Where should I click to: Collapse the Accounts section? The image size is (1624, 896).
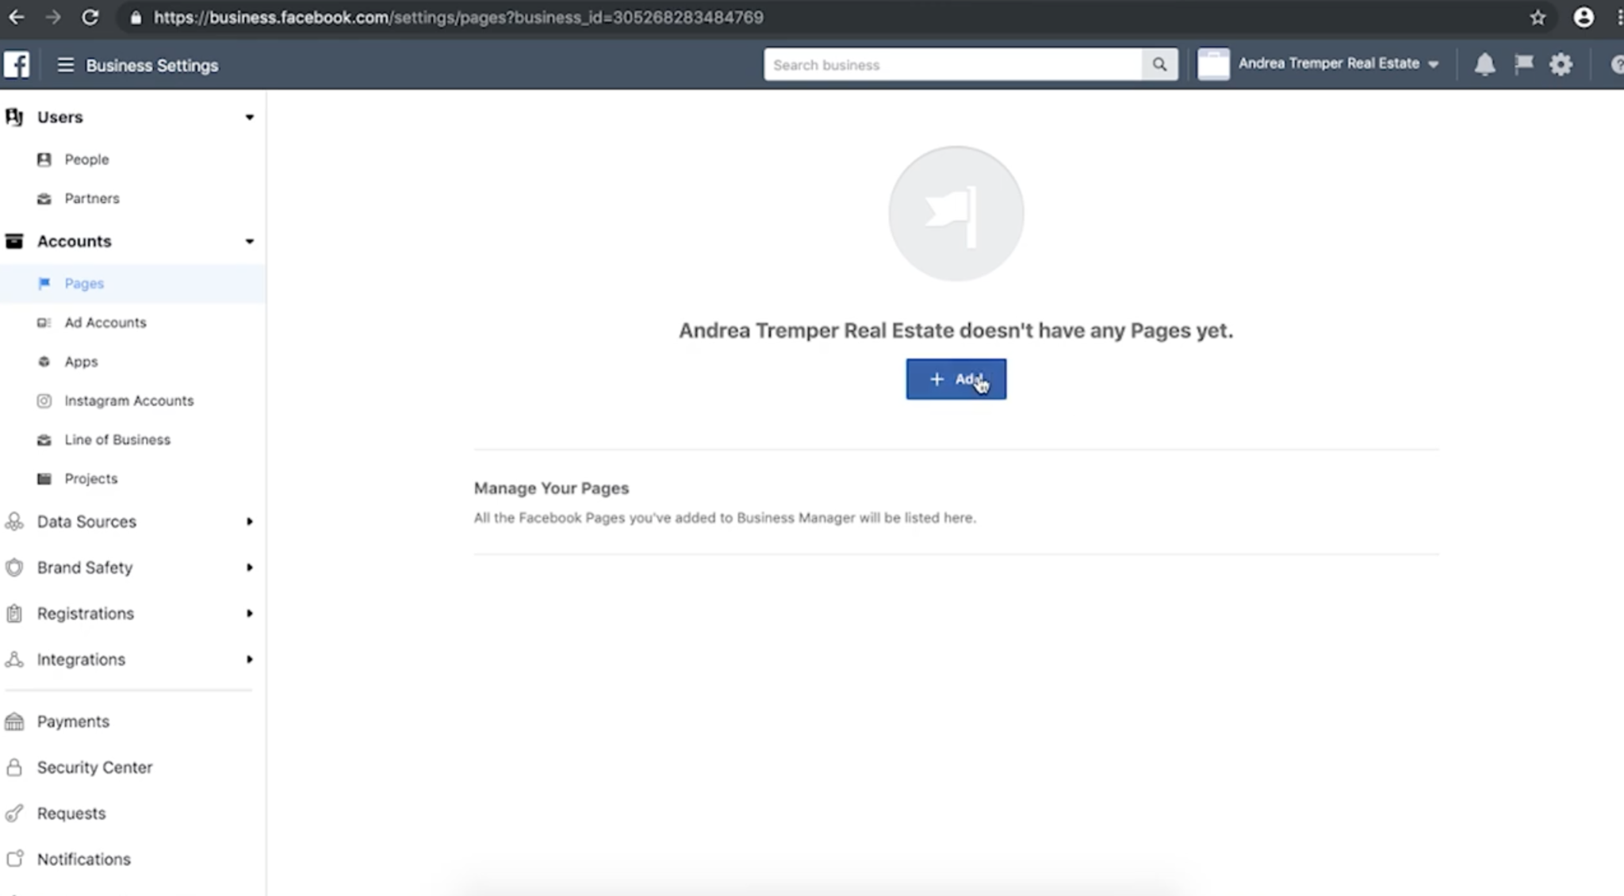click(x=249, y=241)
